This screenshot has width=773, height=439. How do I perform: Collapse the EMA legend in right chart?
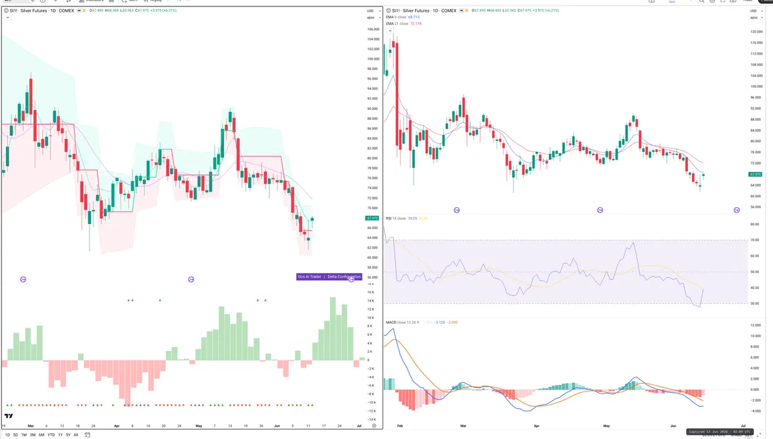click(388, 30)
